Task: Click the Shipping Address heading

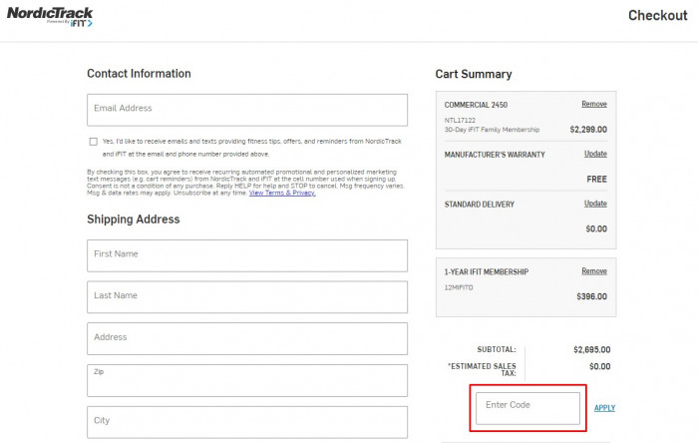Action: point(133,220)
